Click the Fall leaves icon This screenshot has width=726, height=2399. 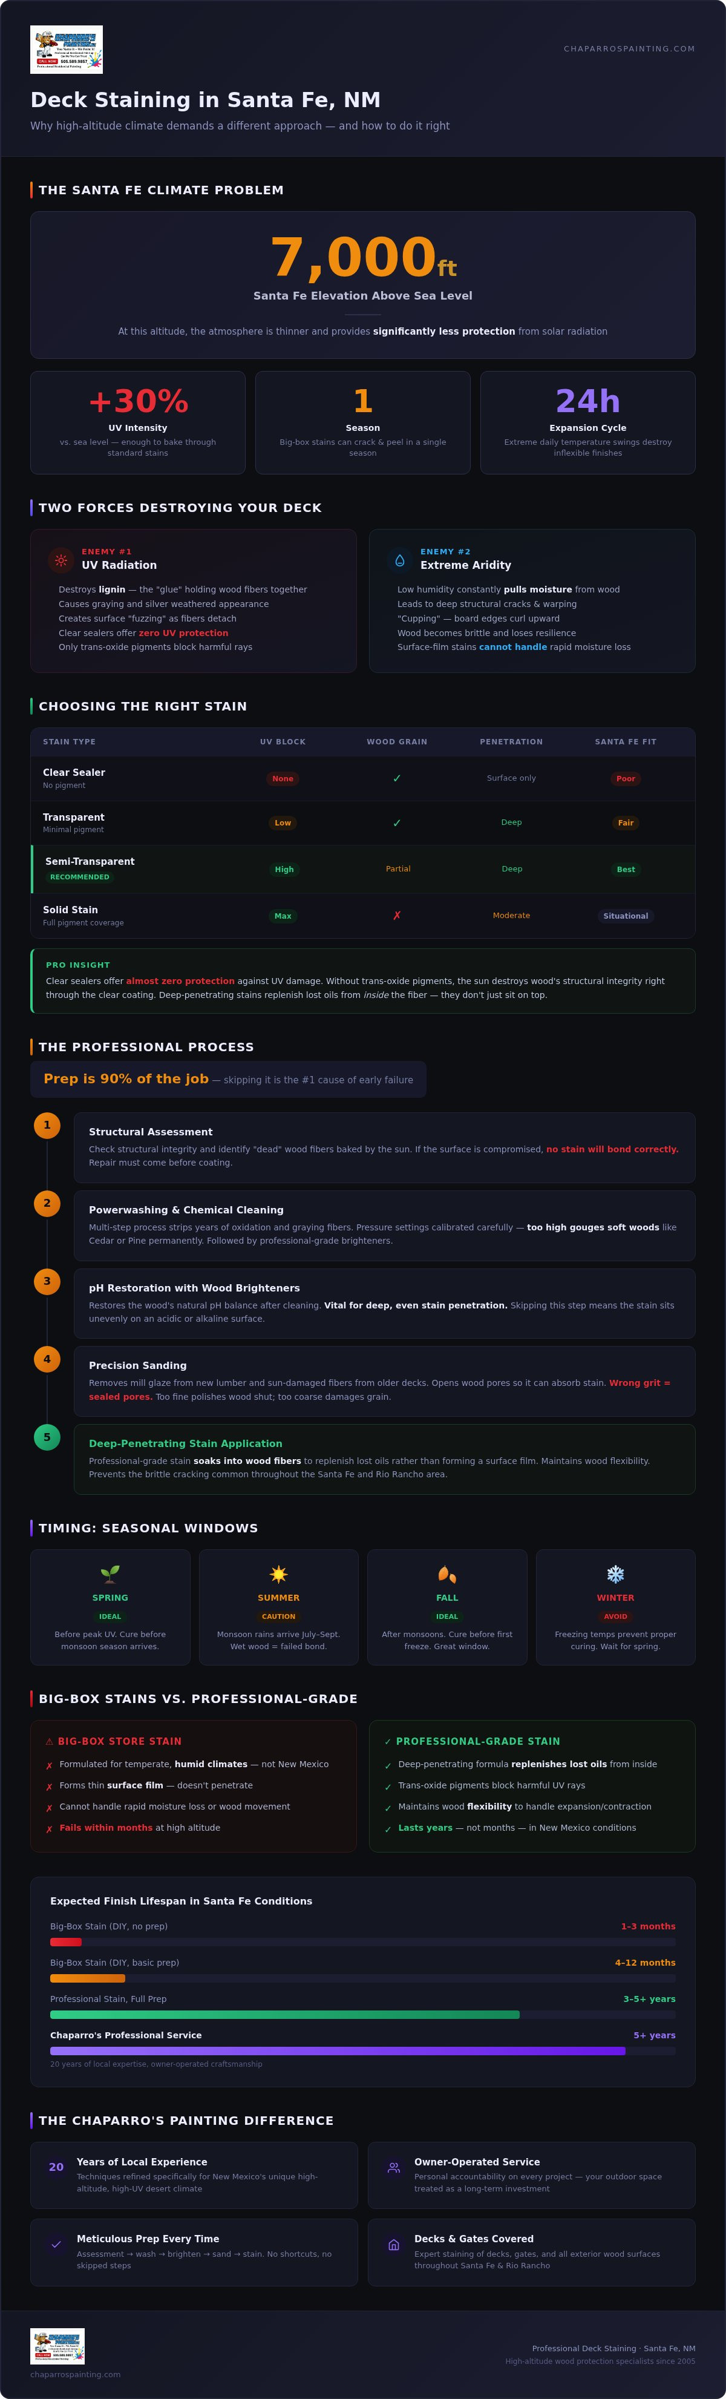pos(446,1574)
